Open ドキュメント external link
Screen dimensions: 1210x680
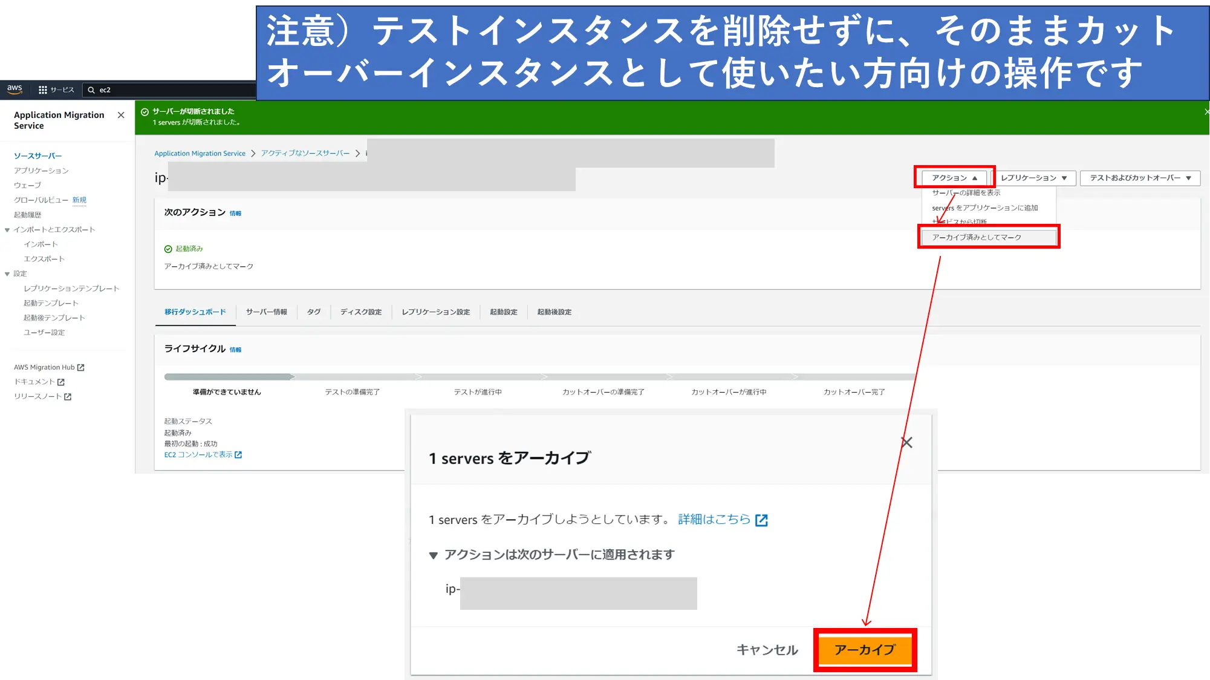point(39,382)
